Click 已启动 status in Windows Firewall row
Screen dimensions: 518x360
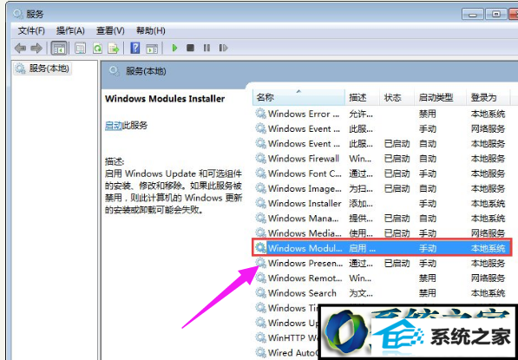pyautogui.click(x=397, y=159)
